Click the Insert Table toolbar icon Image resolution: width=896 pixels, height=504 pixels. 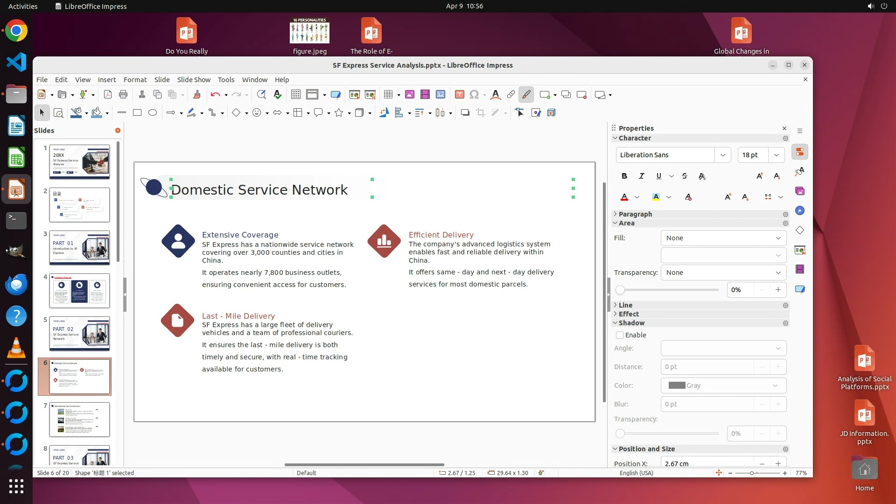tap(388, 95)
